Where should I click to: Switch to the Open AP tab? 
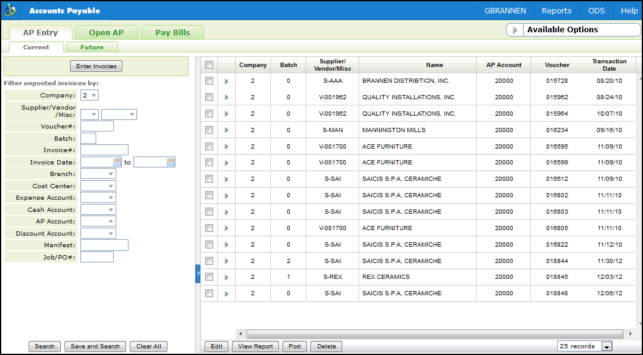tap(106, 33)
